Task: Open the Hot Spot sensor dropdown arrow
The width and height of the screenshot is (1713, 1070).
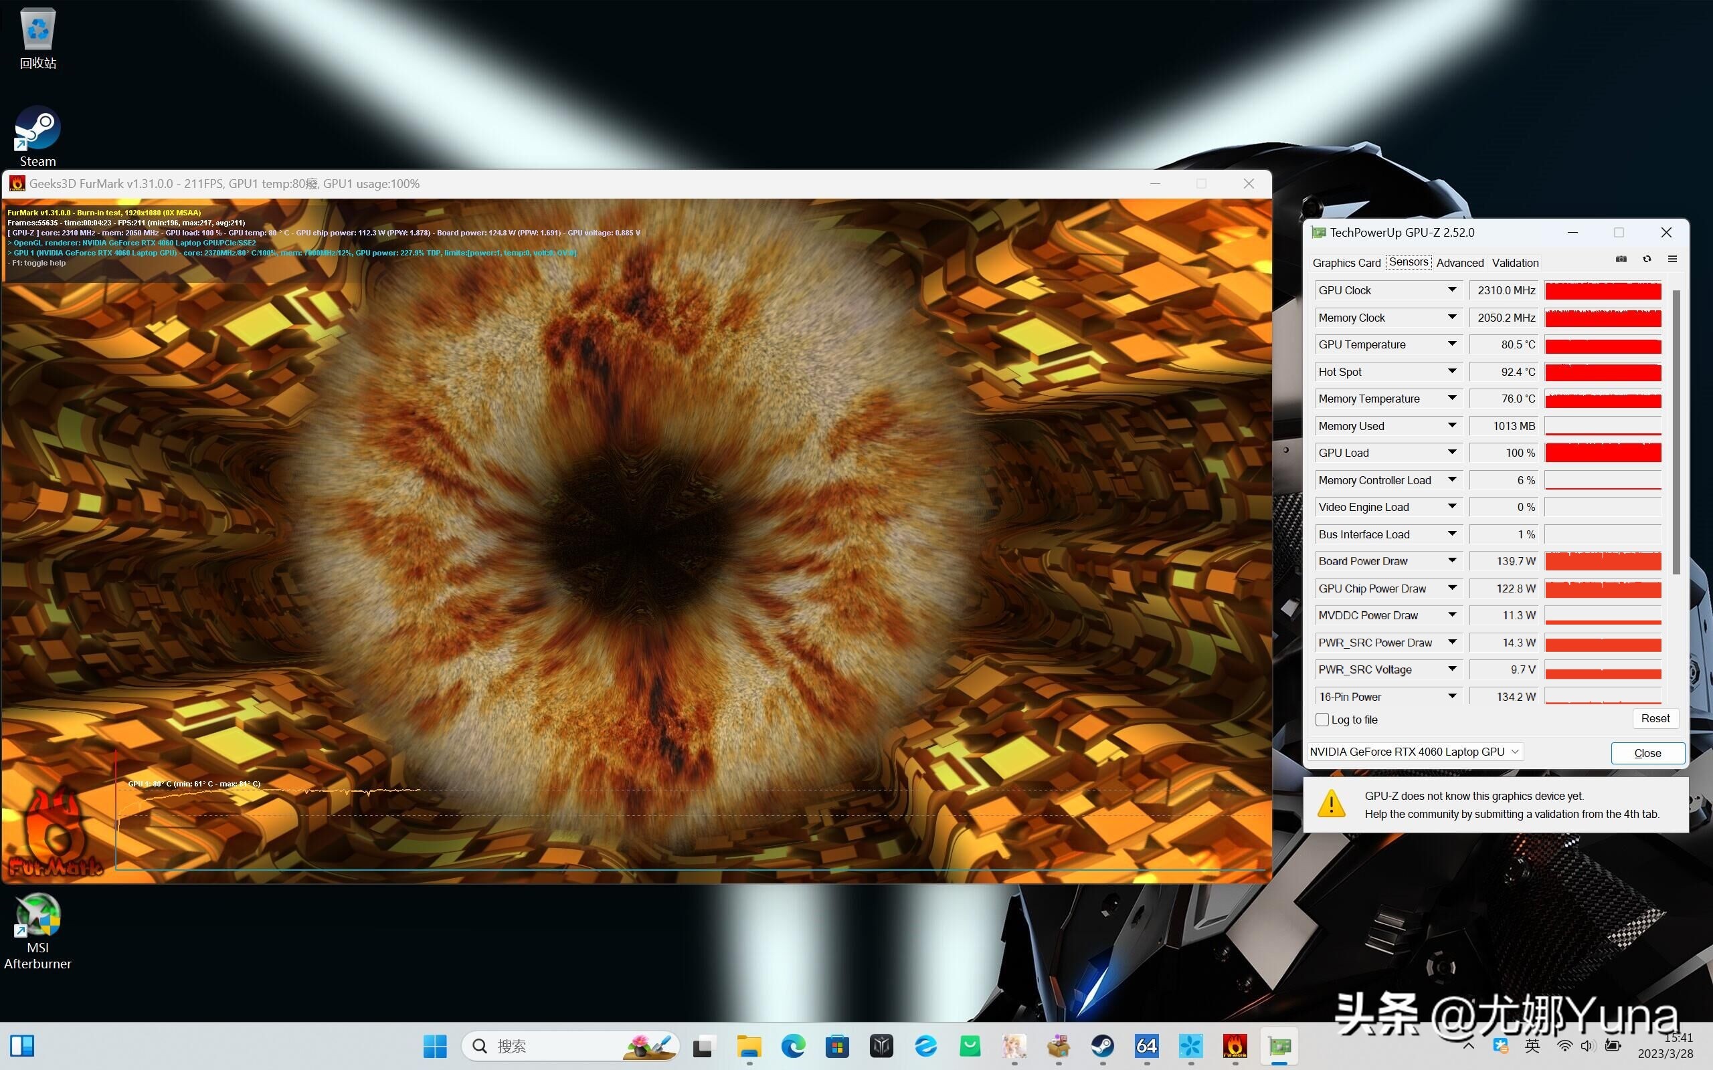Action: [x=1452, y=372]
